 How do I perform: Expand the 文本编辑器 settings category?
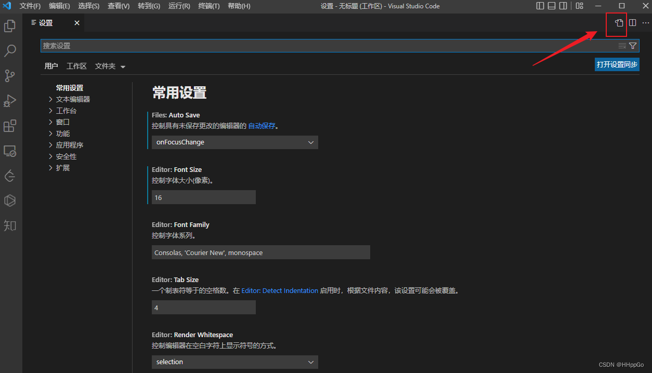[73, 99]
